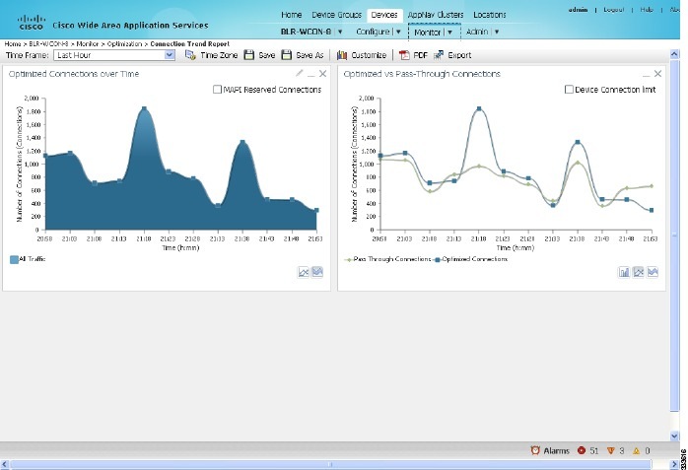Close the Optimized Connections over Time panel
688x470 pixels.
point(323,74)
